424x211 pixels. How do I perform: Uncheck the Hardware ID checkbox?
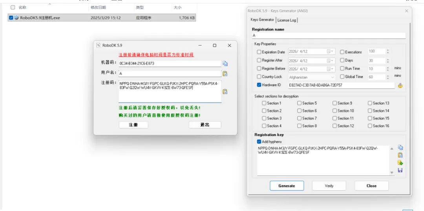point(259,85)
